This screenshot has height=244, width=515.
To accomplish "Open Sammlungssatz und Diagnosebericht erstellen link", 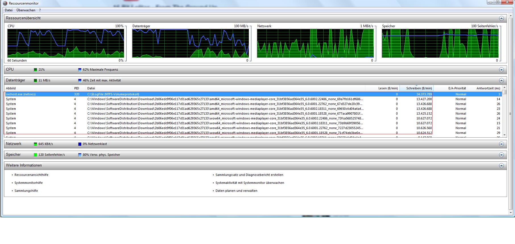I will pyautogui.click(x=249, y=175).
